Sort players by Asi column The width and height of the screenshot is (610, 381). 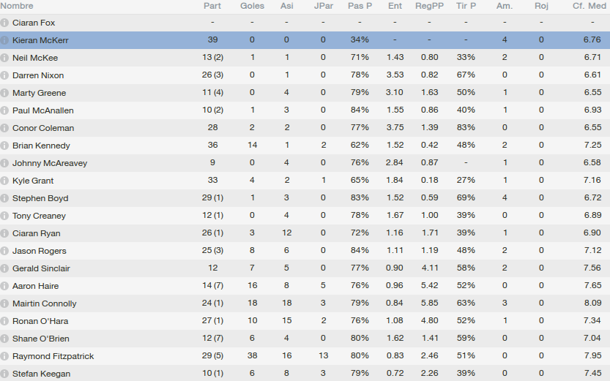pos(286,6)
